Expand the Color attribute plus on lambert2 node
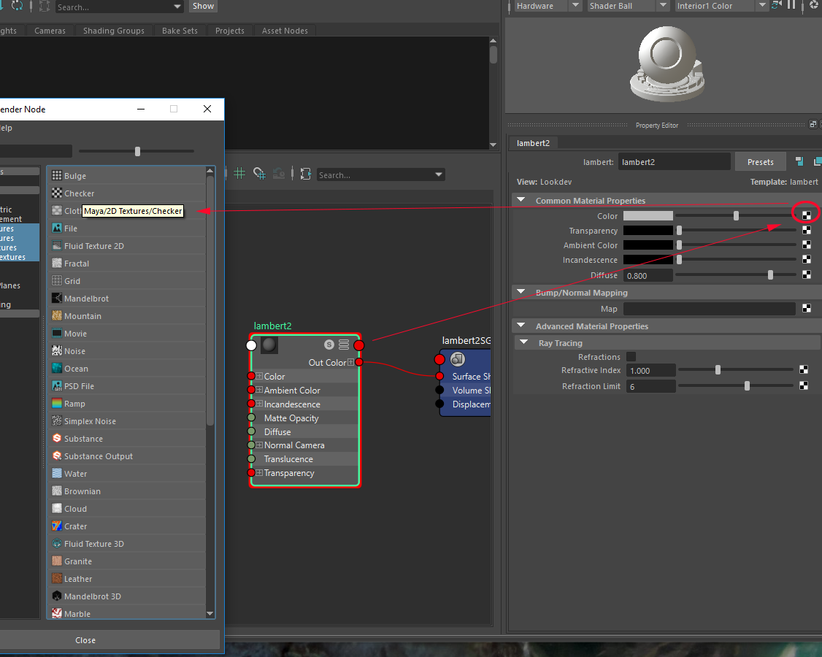This screenshot has height=657, width=822. (x=259, y=377)
